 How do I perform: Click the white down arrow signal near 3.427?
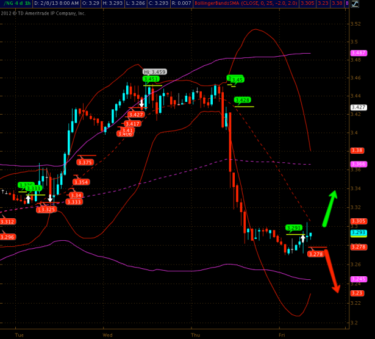coord(141,104)
